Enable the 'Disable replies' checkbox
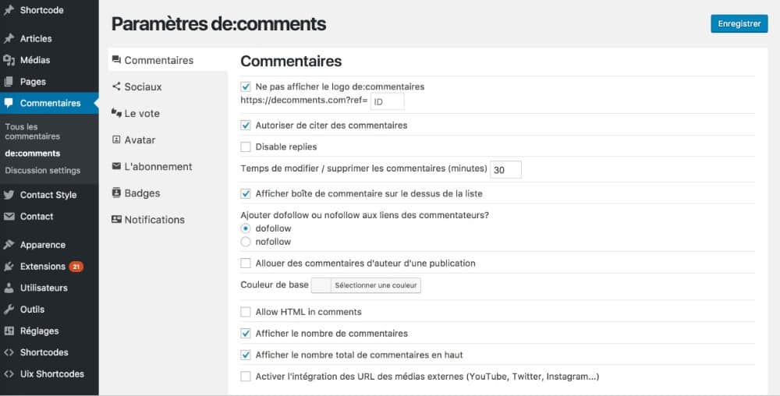The height and width of the screenshot is (396, 780). [x=246, y=147]
